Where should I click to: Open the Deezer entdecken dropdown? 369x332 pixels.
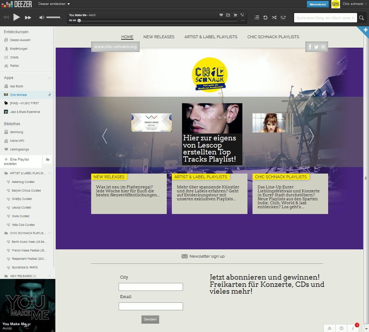pyautogui.click(x=54, y=4)
